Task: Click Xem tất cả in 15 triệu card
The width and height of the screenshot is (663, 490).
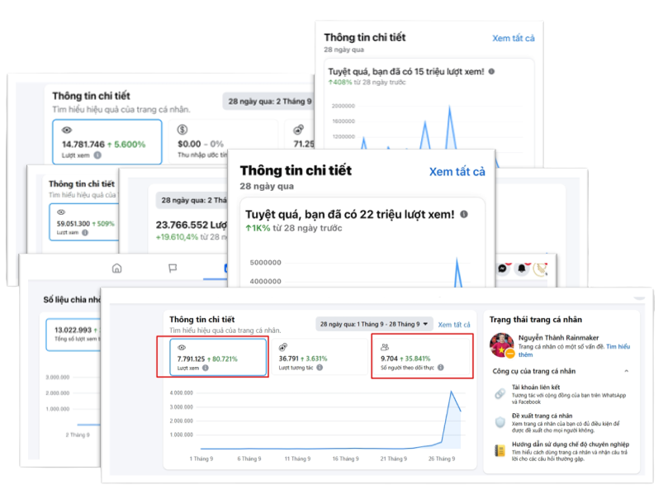Action: click(514, 38)
